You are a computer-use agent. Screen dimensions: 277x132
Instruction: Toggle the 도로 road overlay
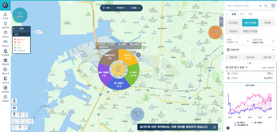tap(25, 121)
